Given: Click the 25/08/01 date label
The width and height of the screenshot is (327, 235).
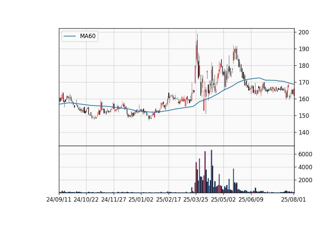Looking at the screenshot, I should (x=293, y=200).
